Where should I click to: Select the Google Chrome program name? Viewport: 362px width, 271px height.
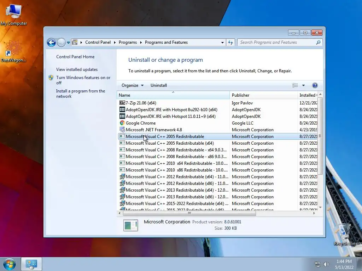(x=141, y=123)
